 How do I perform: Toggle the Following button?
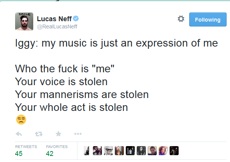pos(208,20)
